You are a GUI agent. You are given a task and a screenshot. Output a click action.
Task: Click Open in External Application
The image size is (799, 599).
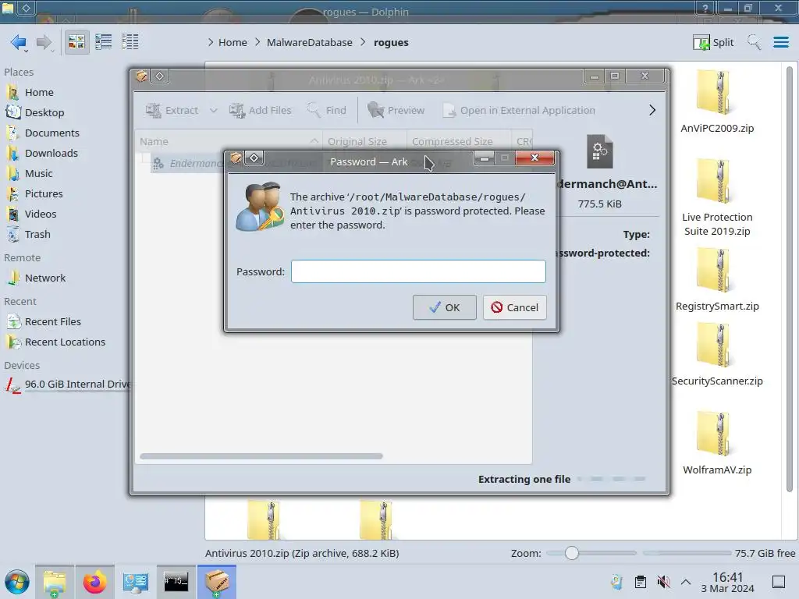click(519, 110)
